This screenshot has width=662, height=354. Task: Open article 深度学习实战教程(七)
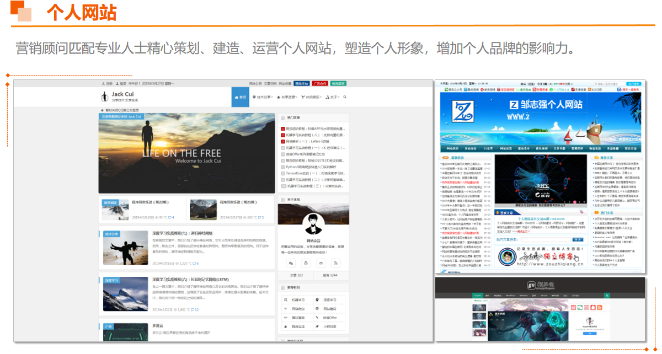tap(182, 233)
